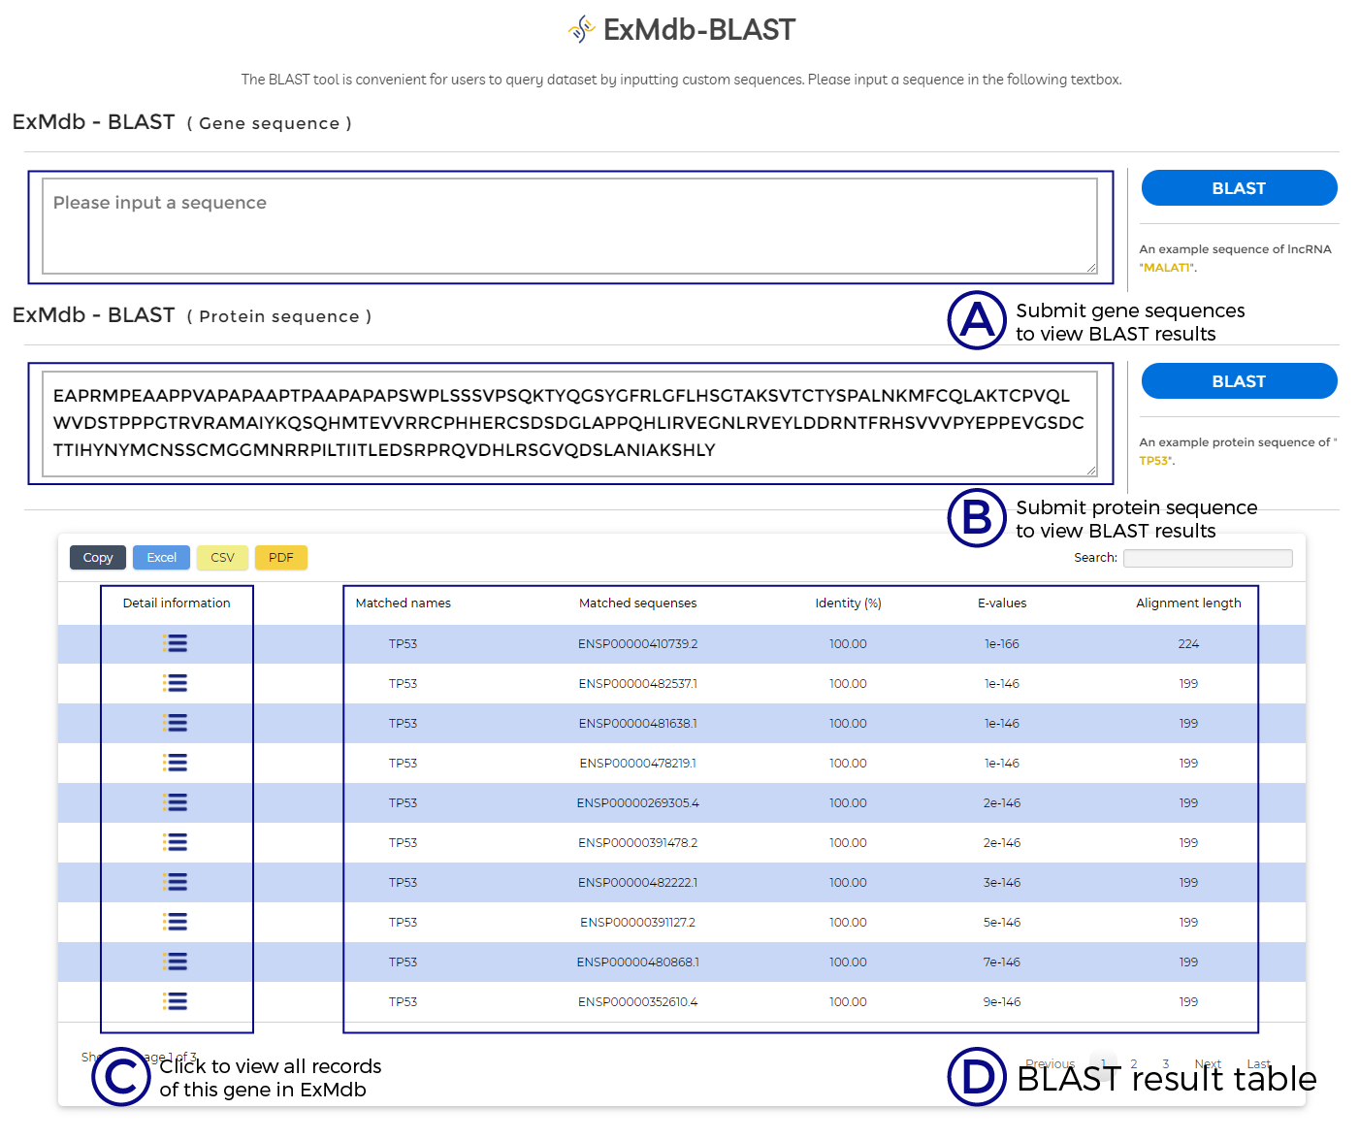The width and height of the screenshot is (1359, 1141).
Task: Open detail icon for ENSP00000478219.1 row
Action: (176, 763)
